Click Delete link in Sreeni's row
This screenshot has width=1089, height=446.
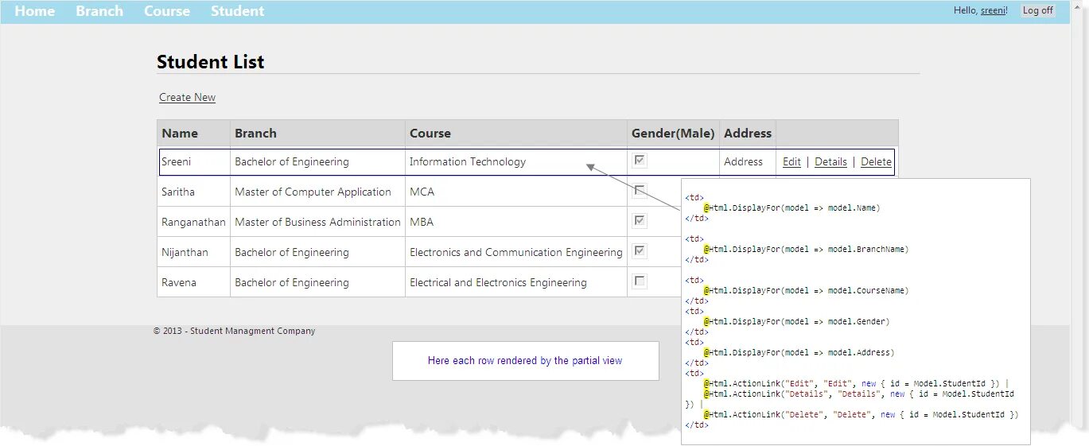tap(876, 161)
